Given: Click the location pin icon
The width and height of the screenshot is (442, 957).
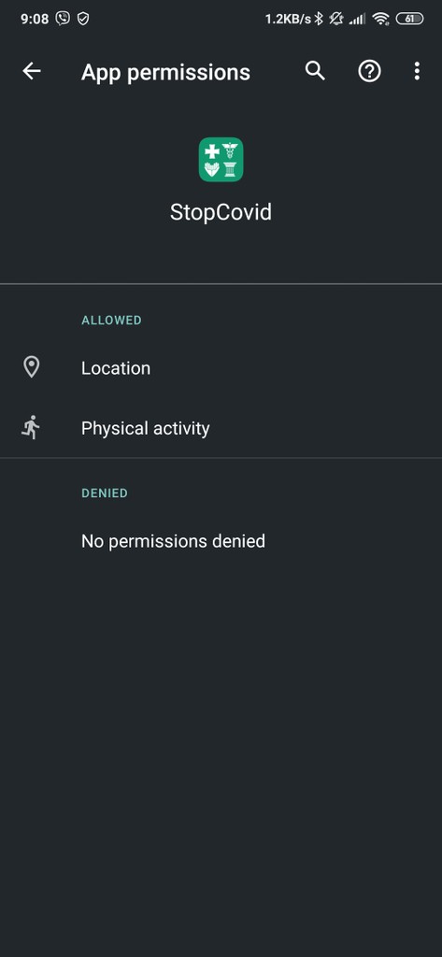Looking at the screenshot, I should (x=31, y=367).
